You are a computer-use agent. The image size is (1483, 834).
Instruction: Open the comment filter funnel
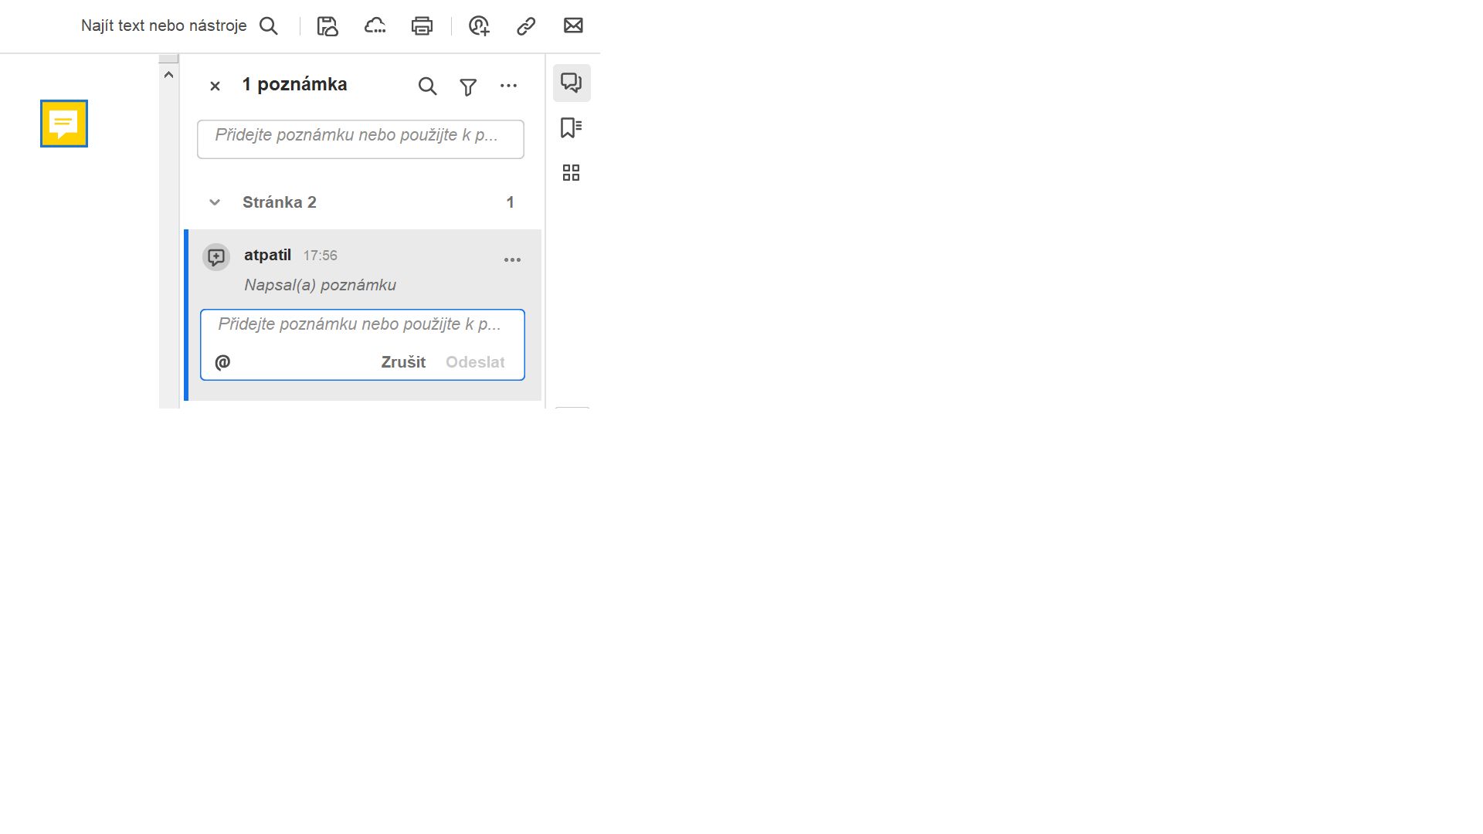(468, 87)
